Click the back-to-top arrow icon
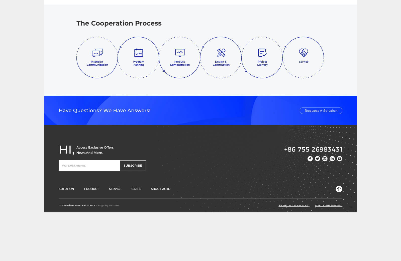This screenshot has width=401, height=261. click(339, 189)
